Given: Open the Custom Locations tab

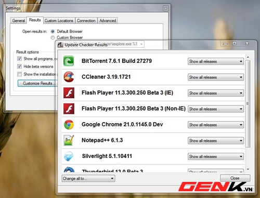Looking at the screenshot, I should (x=59, y=21).
